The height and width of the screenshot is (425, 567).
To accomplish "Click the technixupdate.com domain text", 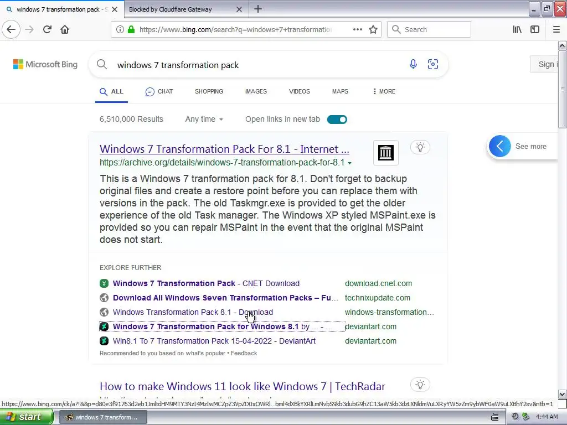I will [378, 298].
